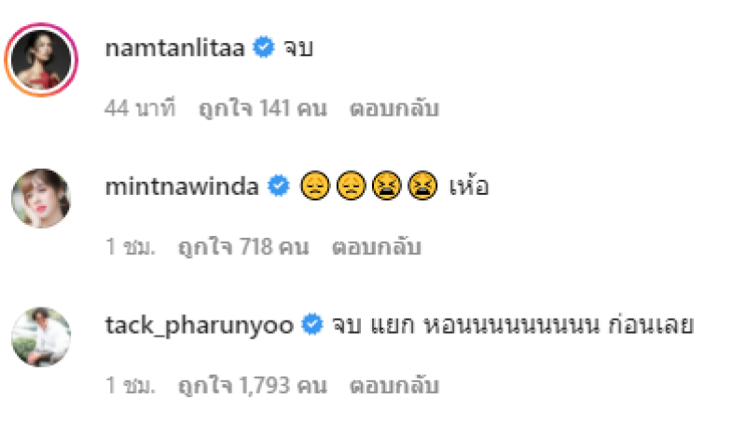
Task: Click verified badge next to namtanlitaa
Action: coord(264,47)
